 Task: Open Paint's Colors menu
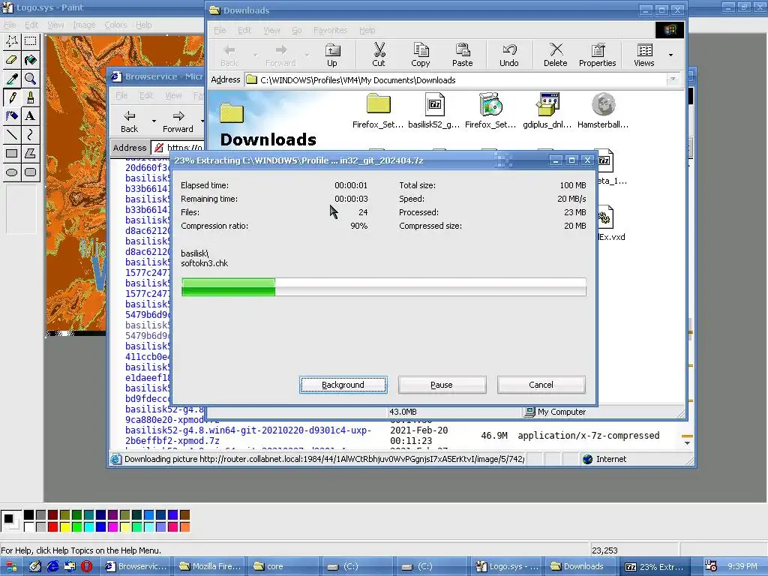tap(115, 25)
